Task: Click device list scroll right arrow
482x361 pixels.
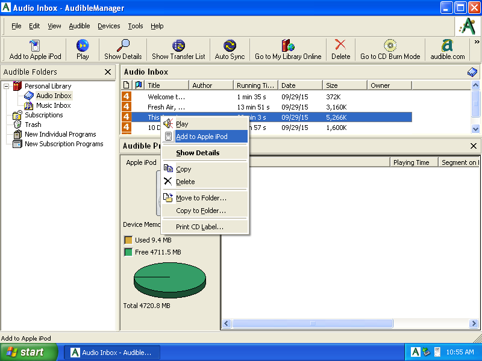Action: pyautogui.click(x=474, y=323)
